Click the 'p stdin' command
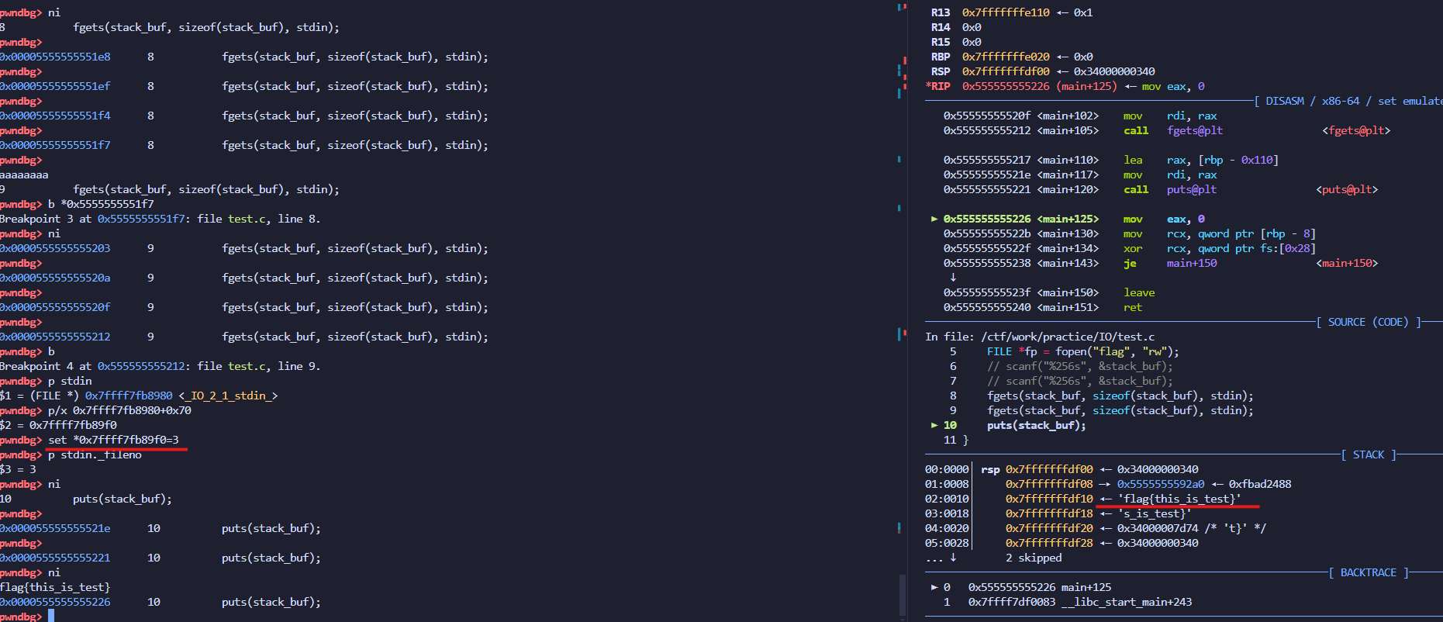The image size is (1443, 622). 70,381
